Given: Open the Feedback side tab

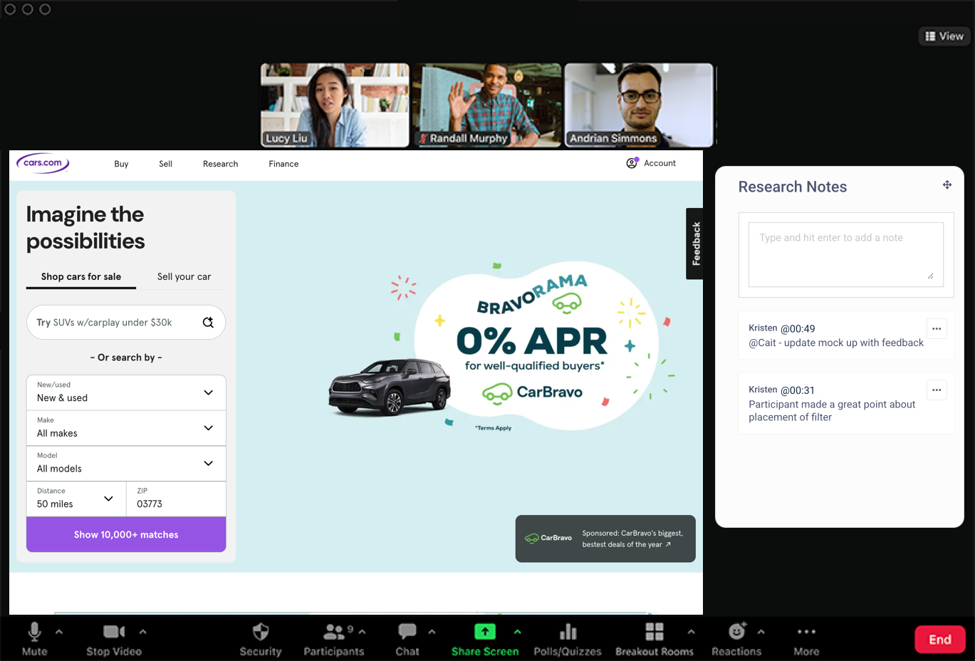Looking at the screenshot, I should 695,244.
